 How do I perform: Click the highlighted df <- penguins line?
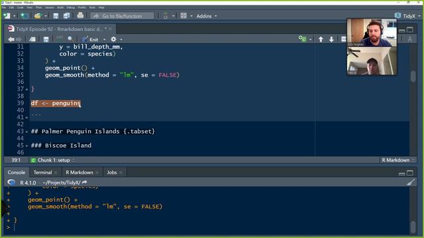56,103
